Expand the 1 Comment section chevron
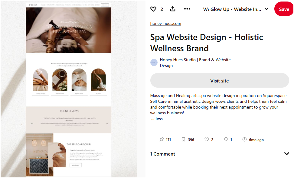This screenshot has width=294, height=178. 287,154
